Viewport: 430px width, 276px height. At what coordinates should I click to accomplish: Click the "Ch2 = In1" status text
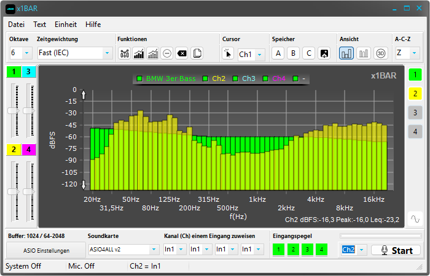pos(145,266)
